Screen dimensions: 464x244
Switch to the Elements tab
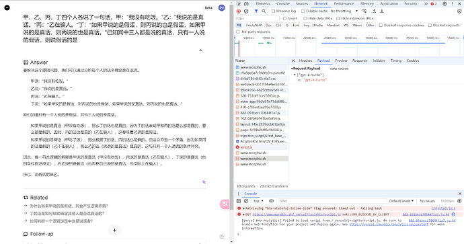click(x=263, y=4)
